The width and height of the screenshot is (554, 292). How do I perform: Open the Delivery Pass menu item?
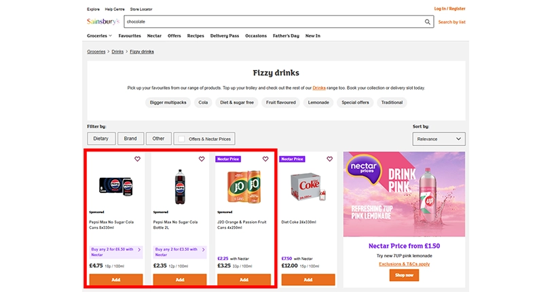pos(224,35)
